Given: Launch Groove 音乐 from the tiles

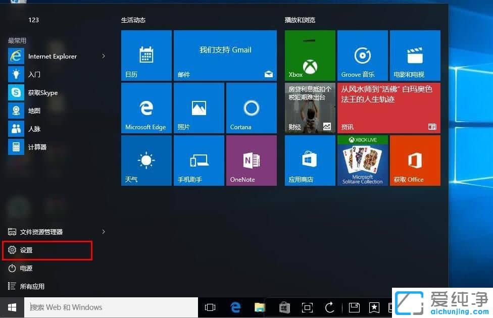Looking at the screenshot, I should [x=362, y=56].
